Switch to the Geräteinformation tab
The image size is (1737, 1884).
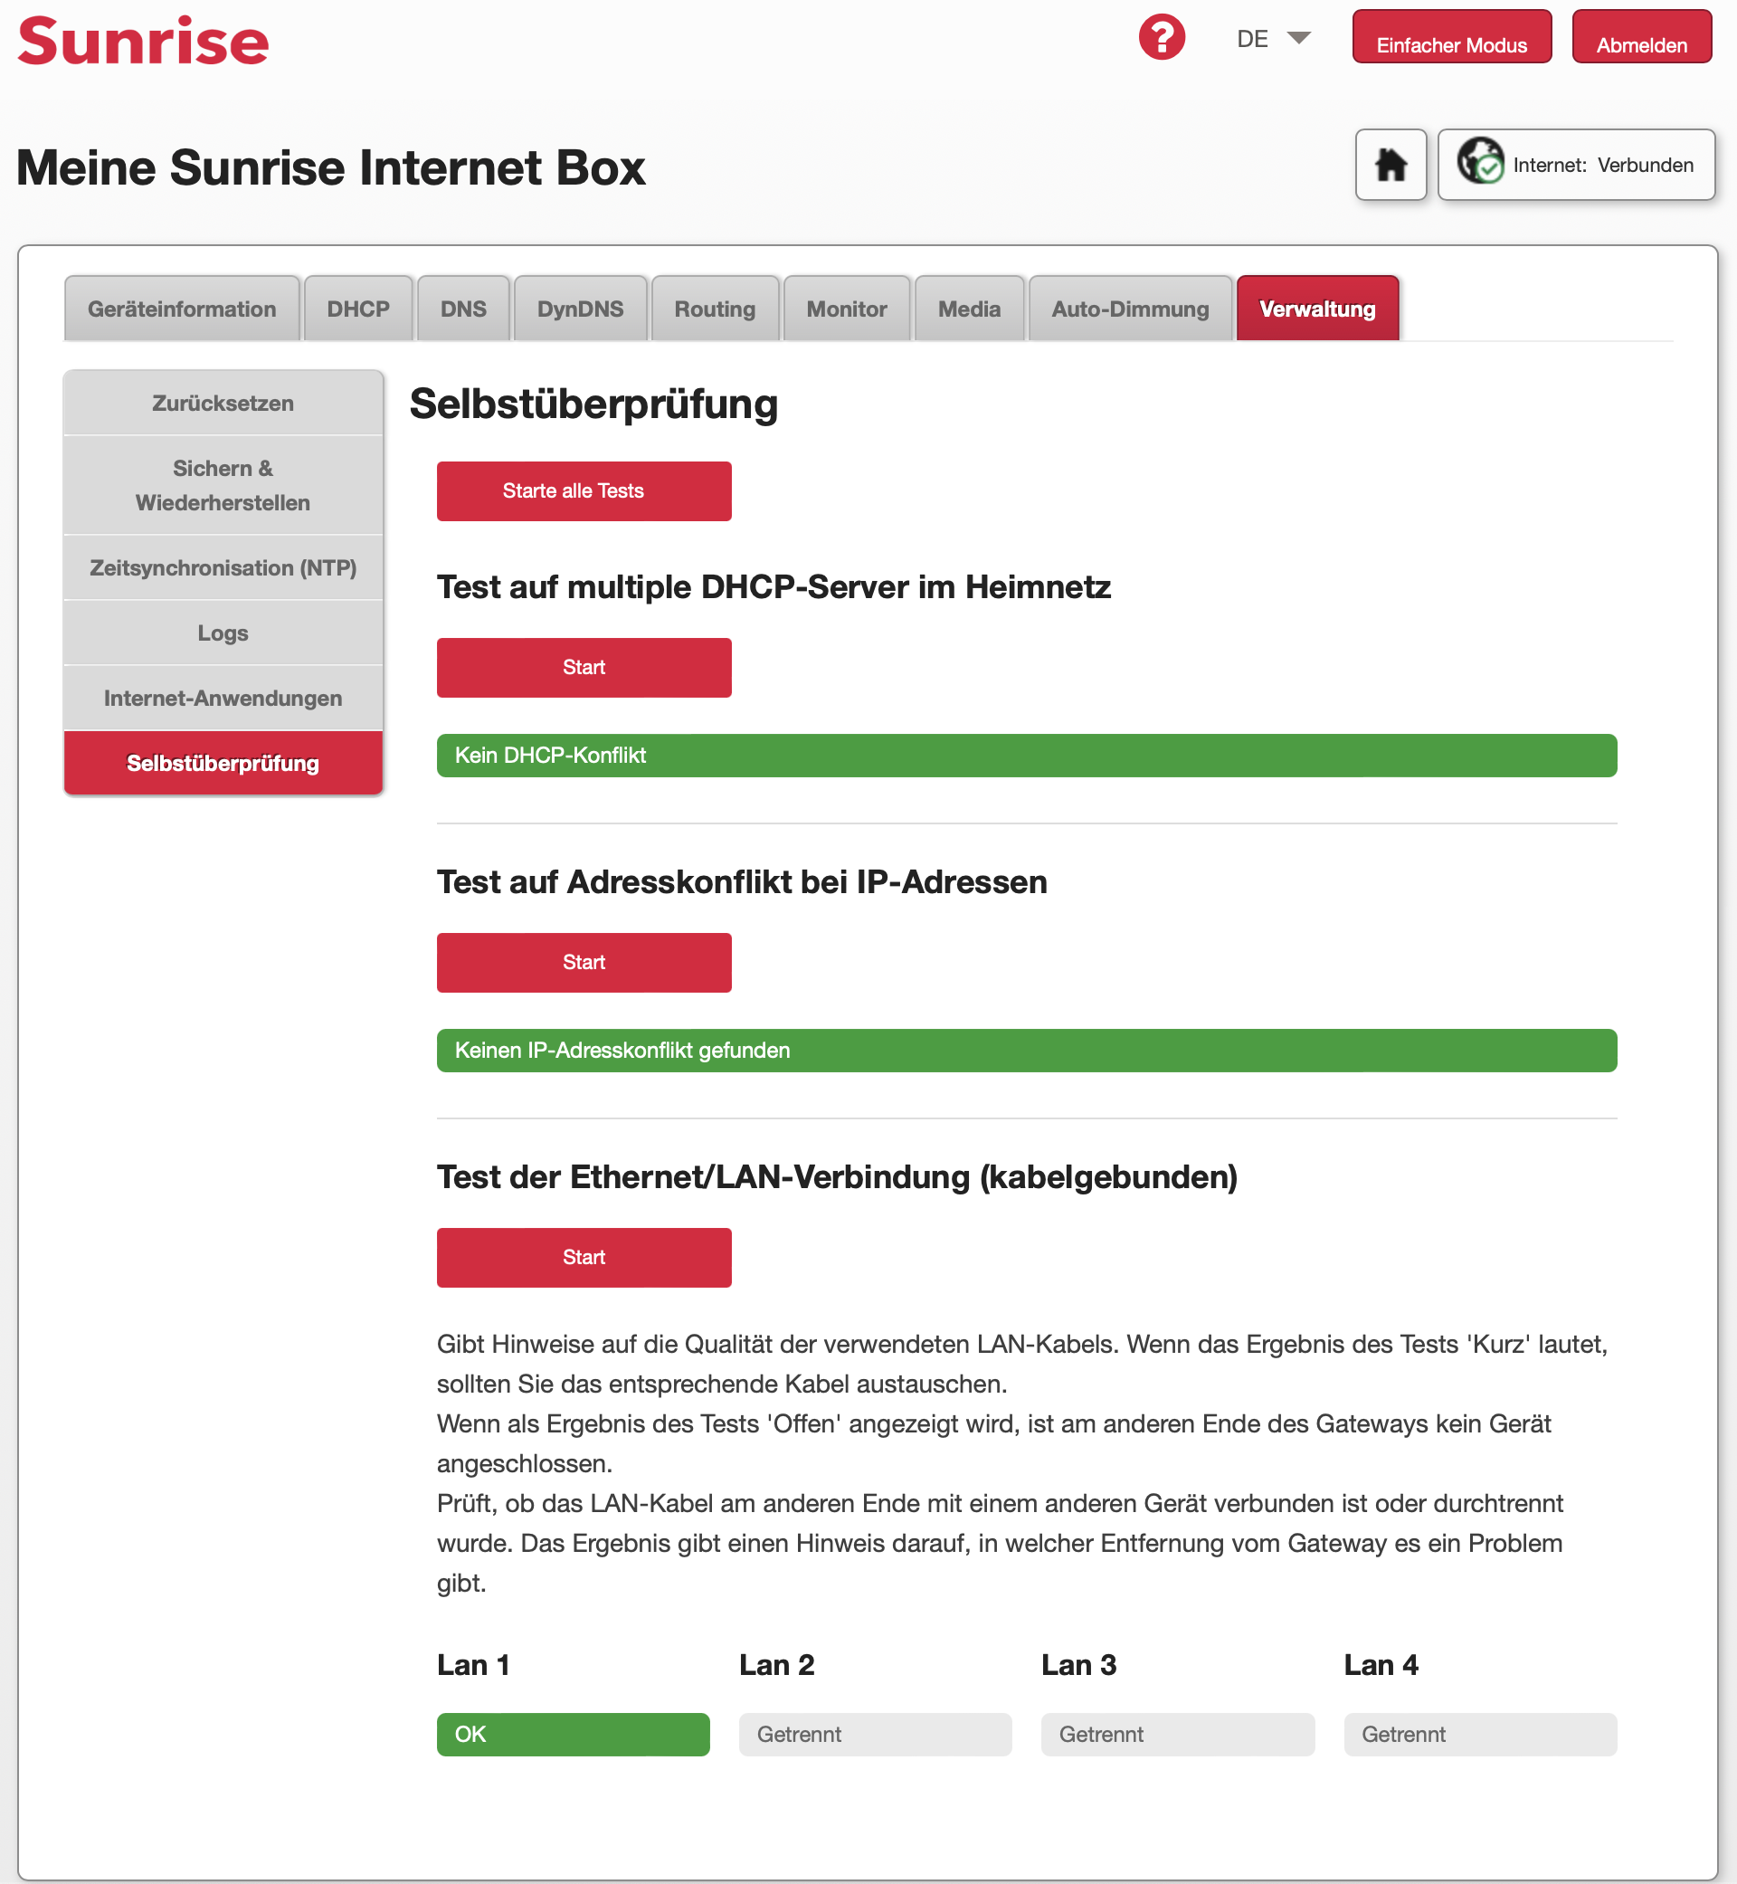pyautogui.click(x=182, y=309)
